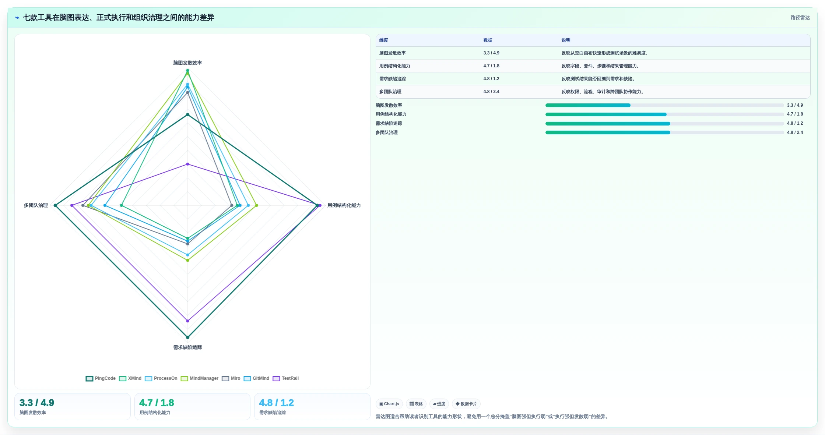Click table row 用例结构化能力
Image resolution: width=825 pixels, height=435 pixels.
pyautogui.click(x=593, y=66)
